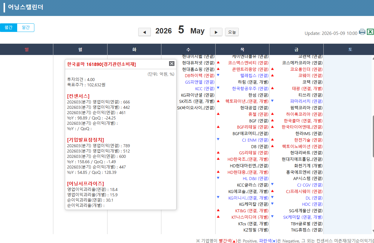Viewport: 374px width, 243px height.
Task: Click the 금 column header
Action: pyautogui.click(x=296, y=49)
